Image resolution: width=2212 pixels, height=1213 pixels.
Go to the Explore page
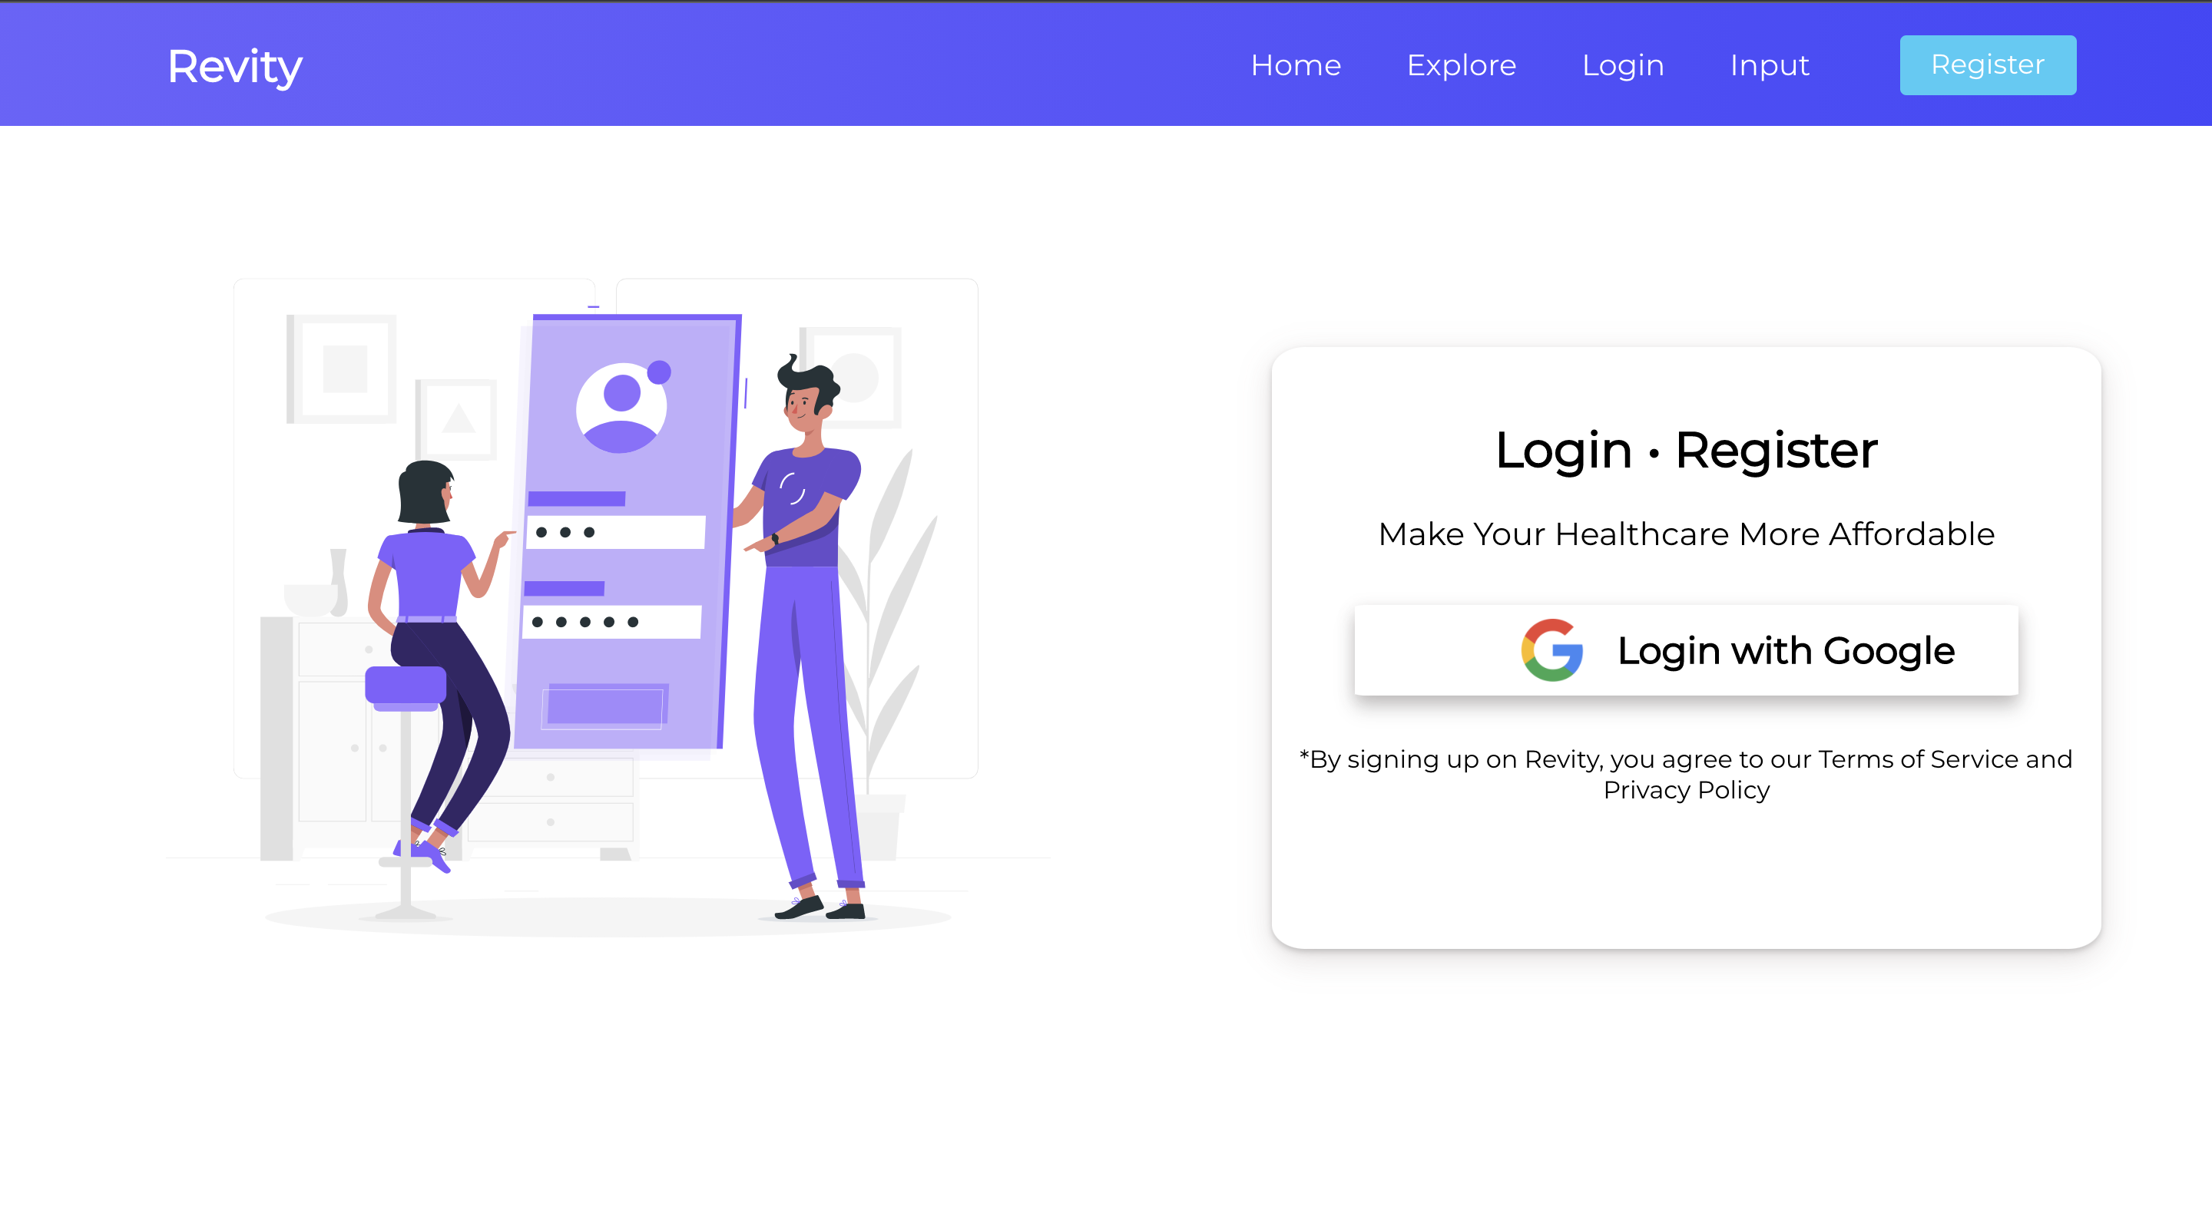coord(1462,65)
